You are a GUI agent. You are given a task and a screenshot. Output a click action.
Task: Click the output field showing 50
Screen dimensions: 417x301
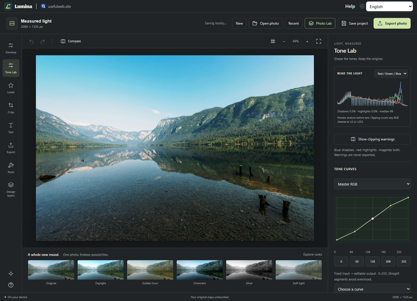click(357, 261)
